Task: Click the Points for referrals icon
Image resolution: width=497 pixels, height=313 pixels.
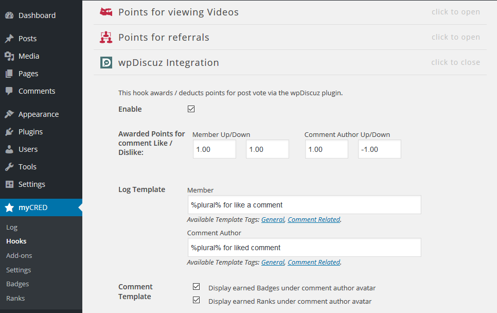Action: [106, 37]
